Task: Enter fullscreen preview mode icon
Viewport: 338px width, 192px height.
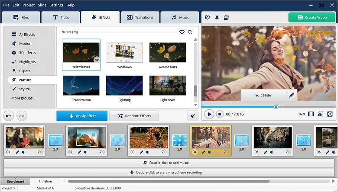Action: (330, 114)
